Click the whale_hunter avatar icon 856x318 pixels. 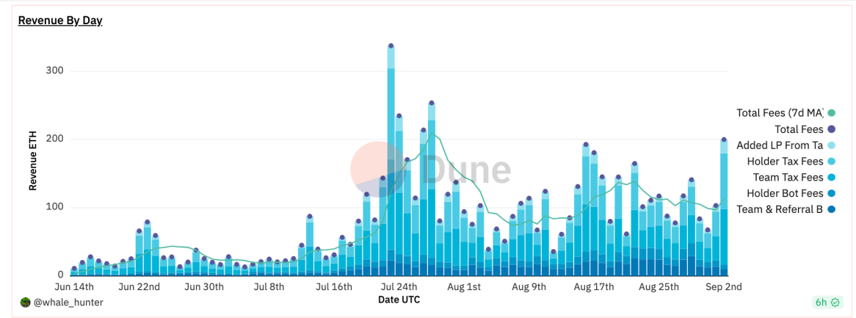tap(24, 302)
